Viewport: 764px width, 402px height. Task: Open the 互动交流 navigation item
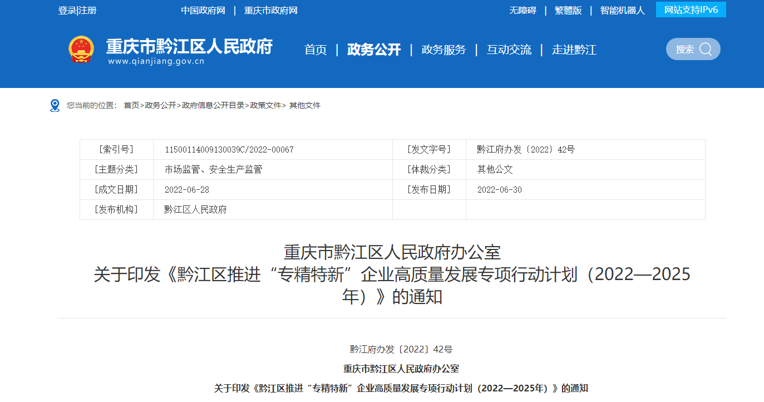pos(509,50)
